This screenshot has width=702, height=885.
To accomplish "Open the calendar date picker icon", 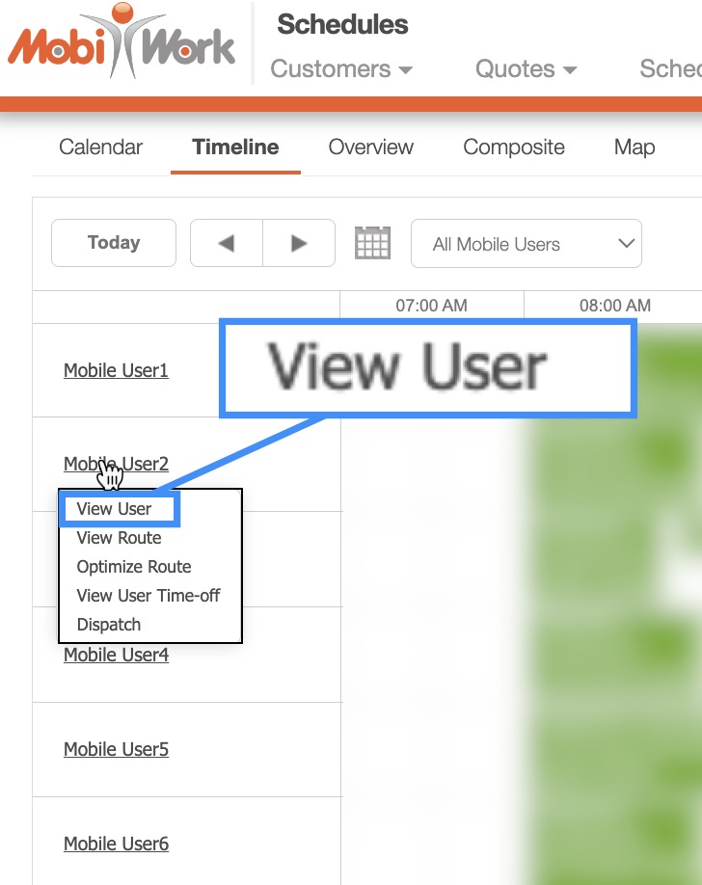I will coord(372,243).
